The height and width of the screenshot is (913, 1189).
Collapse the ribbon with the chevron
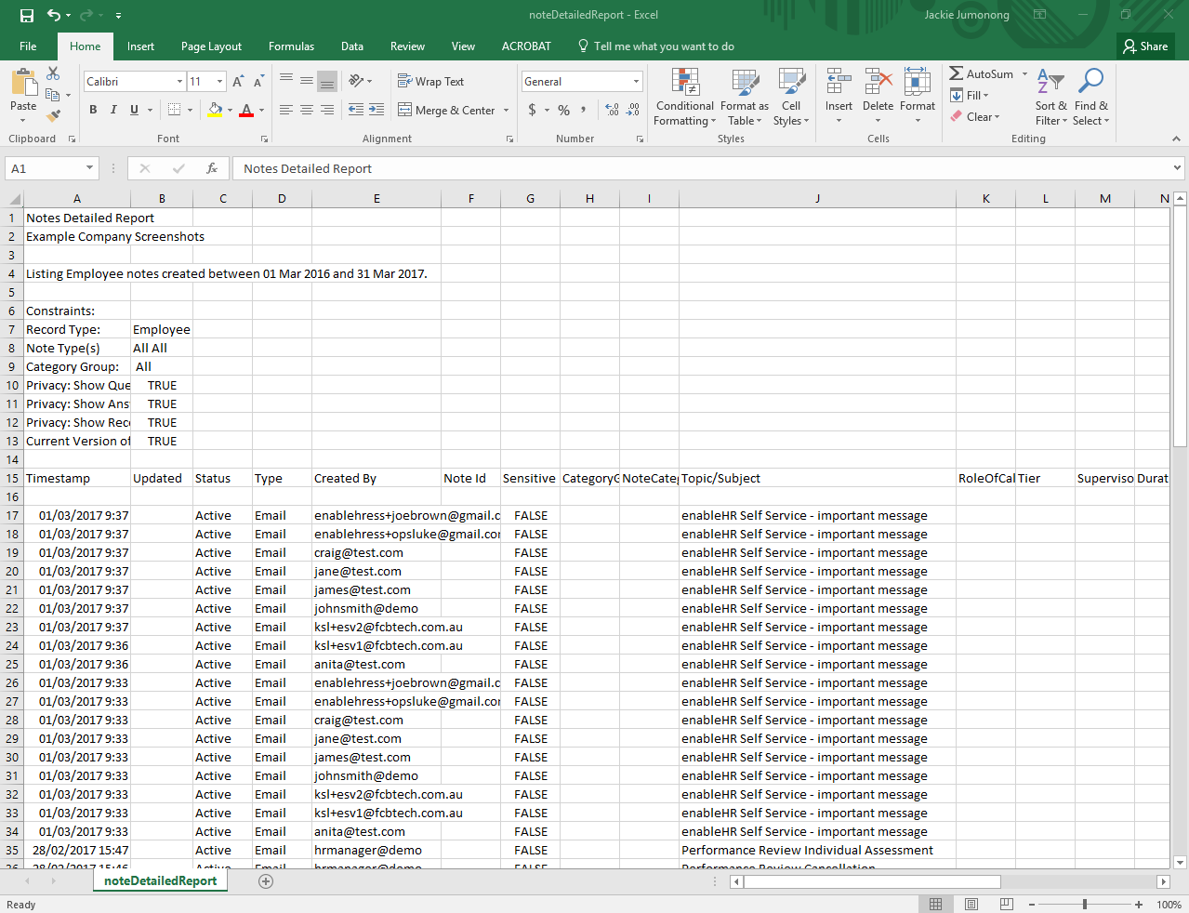[x=1176, y=139]
